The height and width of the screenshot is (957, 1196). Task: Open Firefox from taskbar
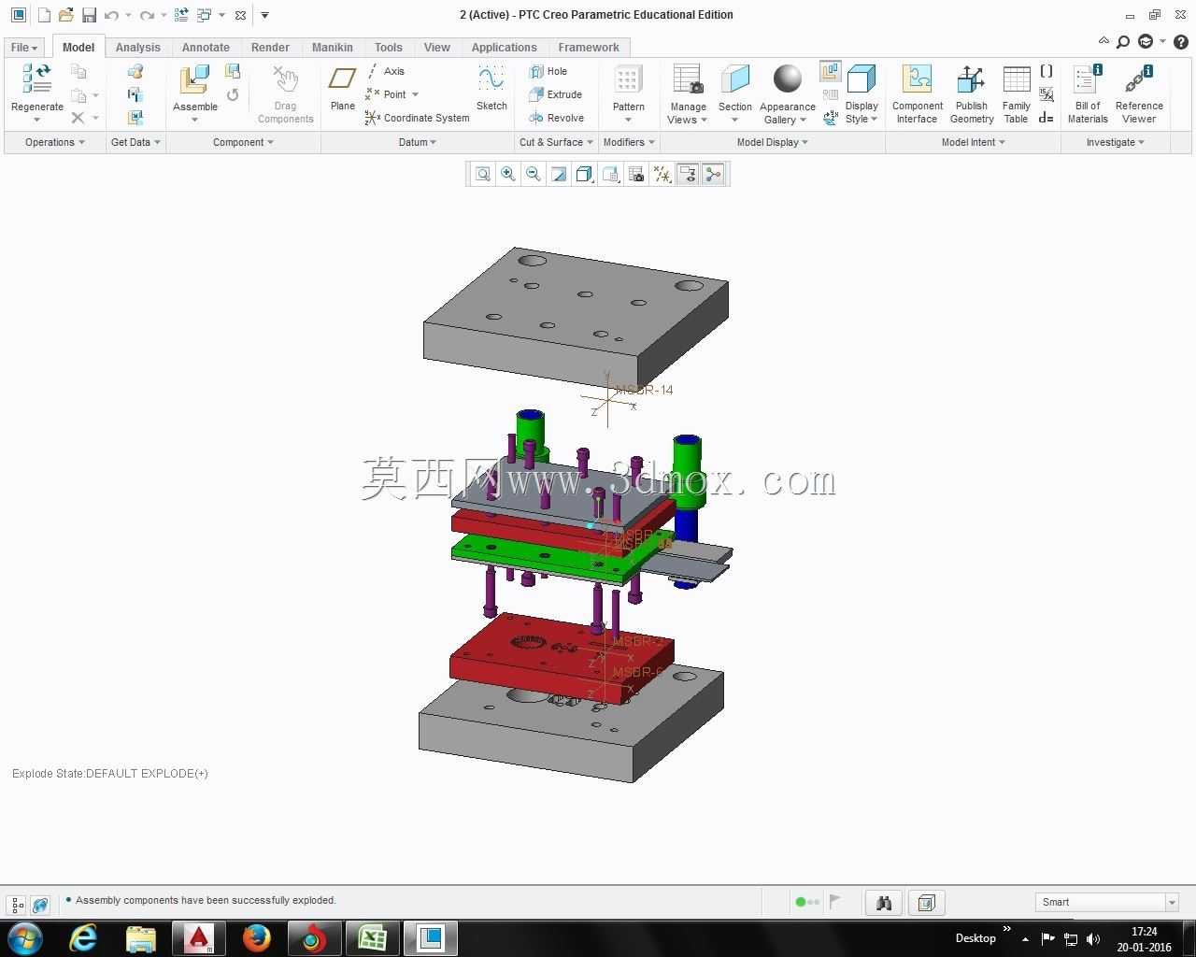(x=256, y=937)
